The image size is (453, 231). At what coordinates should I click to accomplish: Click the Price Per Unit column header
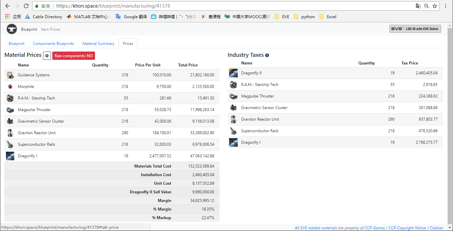(148, 65)
